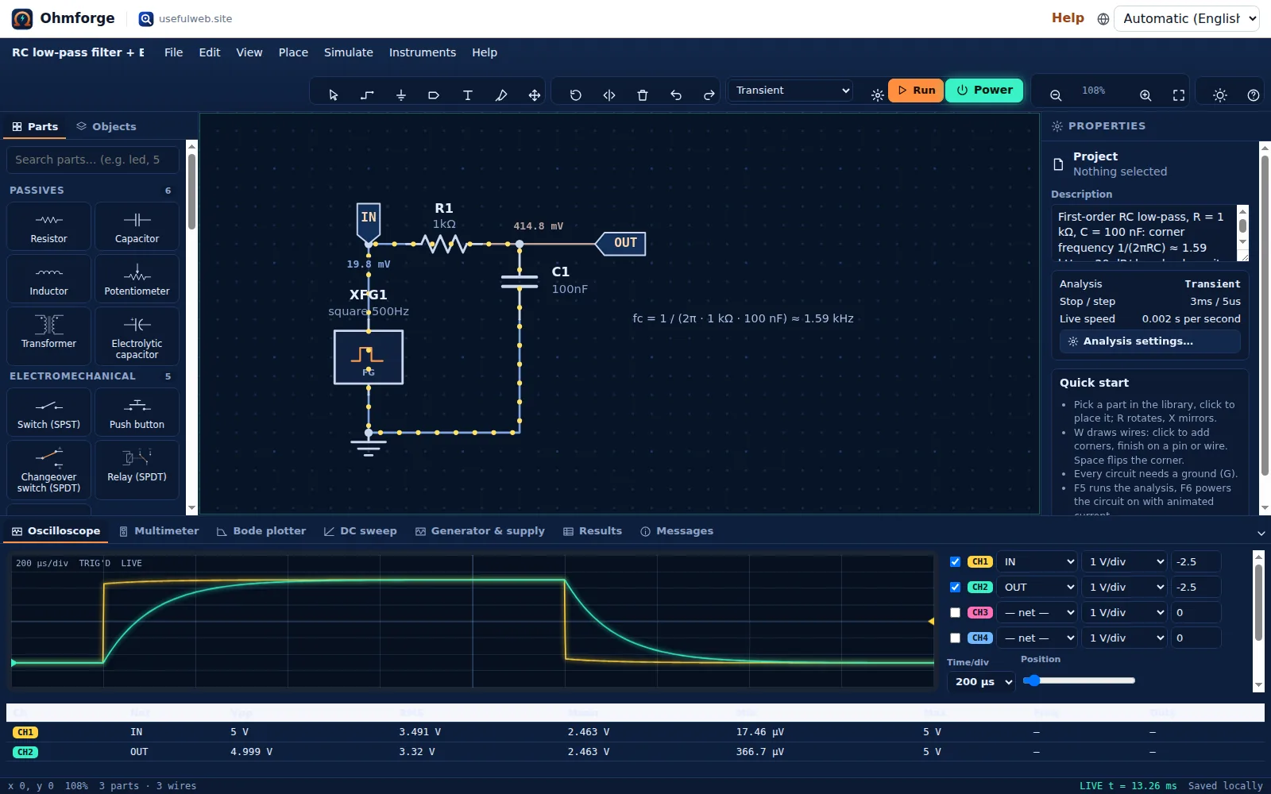
Task: Collapse the bottom instruments panel chevron
Action: coord(1261,533)
